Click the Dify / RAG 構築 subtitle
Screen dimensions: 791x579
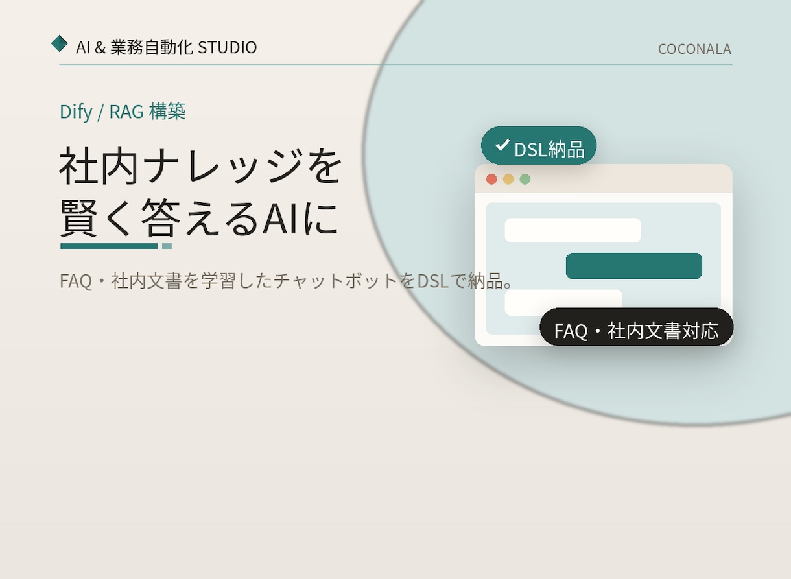click(123, 112)
